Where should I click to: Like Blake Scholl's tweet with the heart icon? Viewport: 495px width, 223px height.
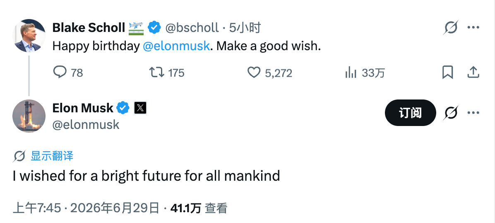pos(253,73)
